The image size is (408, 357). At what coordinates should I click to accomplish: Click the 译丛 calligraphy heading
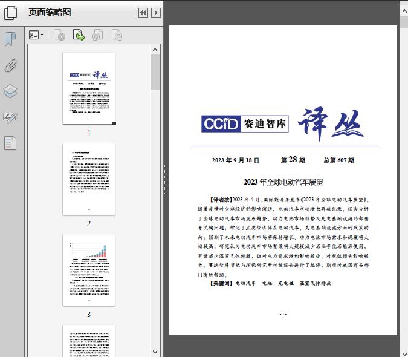pos(331,123)
